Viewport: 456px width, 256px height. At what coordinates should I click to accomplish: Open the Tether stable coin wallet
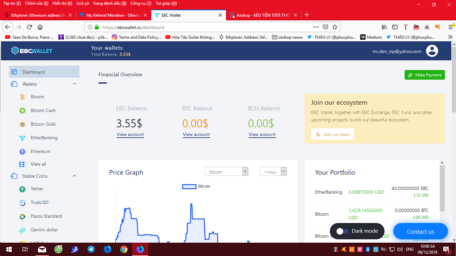[37, 189]
